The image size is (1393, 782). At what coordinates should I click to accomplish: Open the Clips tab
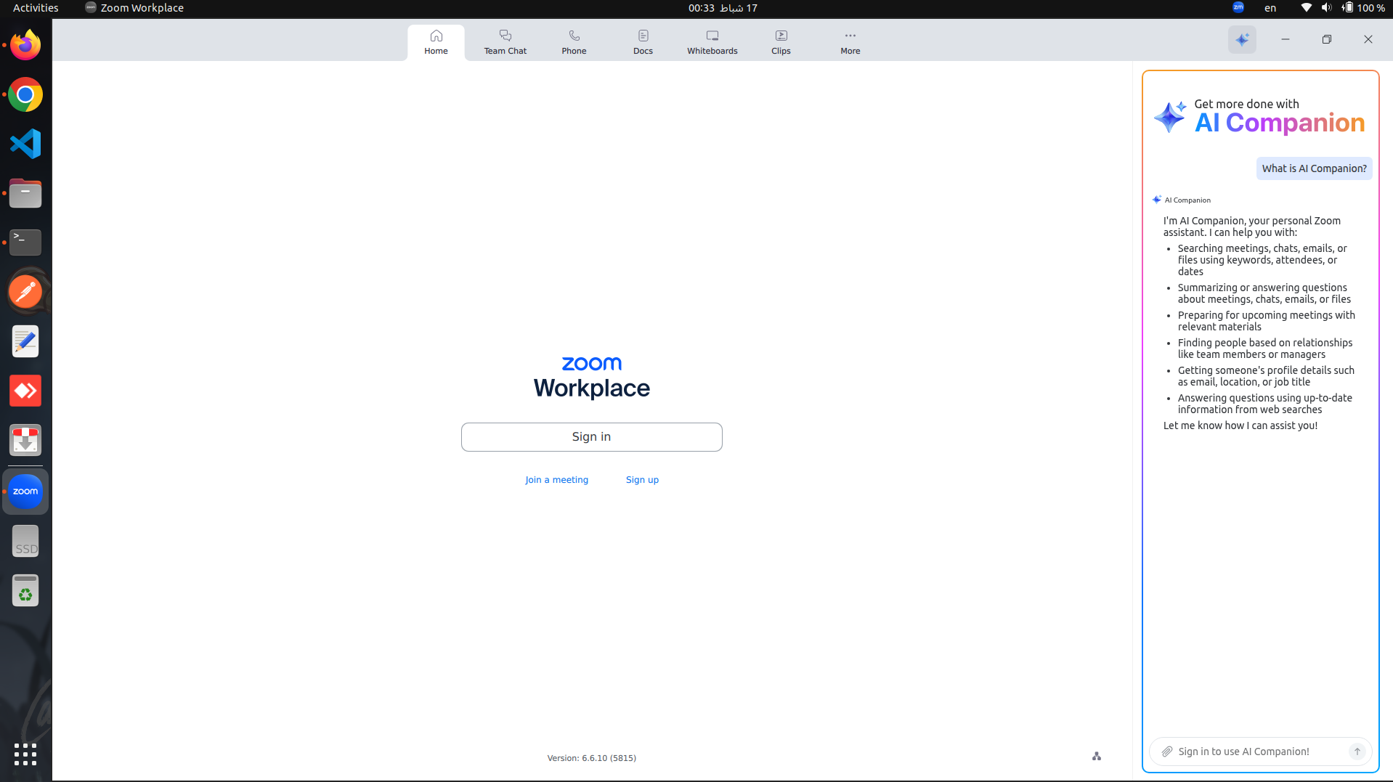[x=781, y=42]
